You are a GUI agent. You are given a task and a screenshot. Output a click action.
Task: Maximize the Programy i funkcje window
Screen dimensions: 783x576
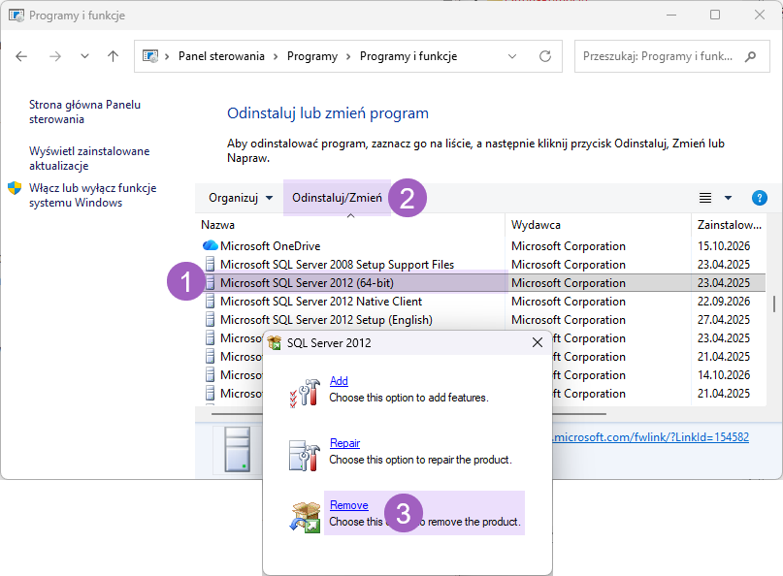coord(715,15)
